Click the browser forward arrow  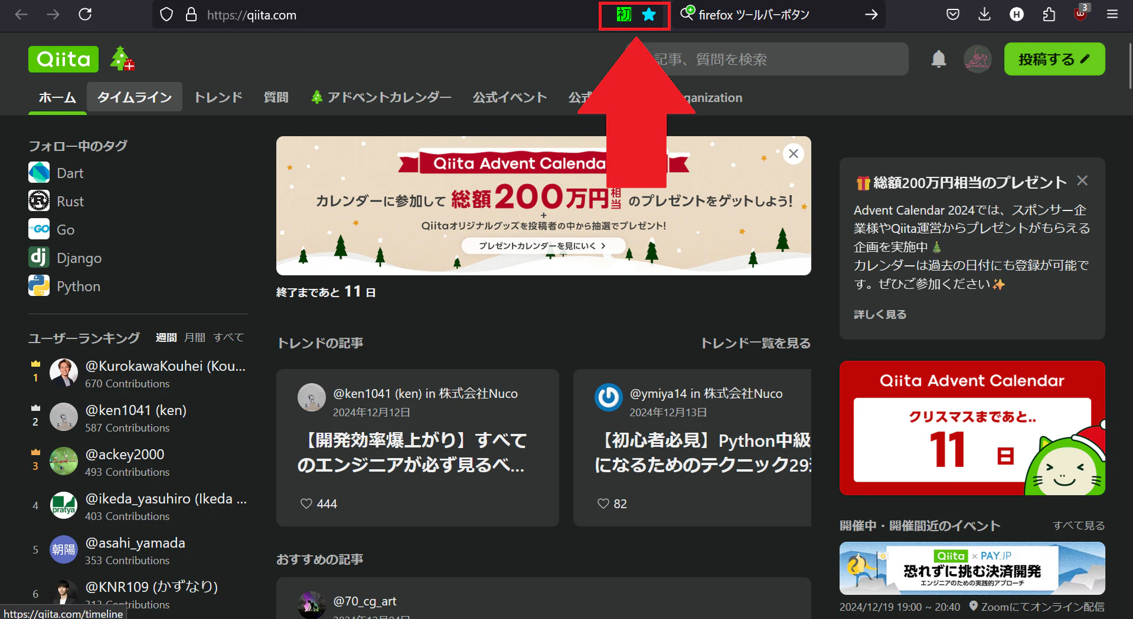[x=53, y=14]
